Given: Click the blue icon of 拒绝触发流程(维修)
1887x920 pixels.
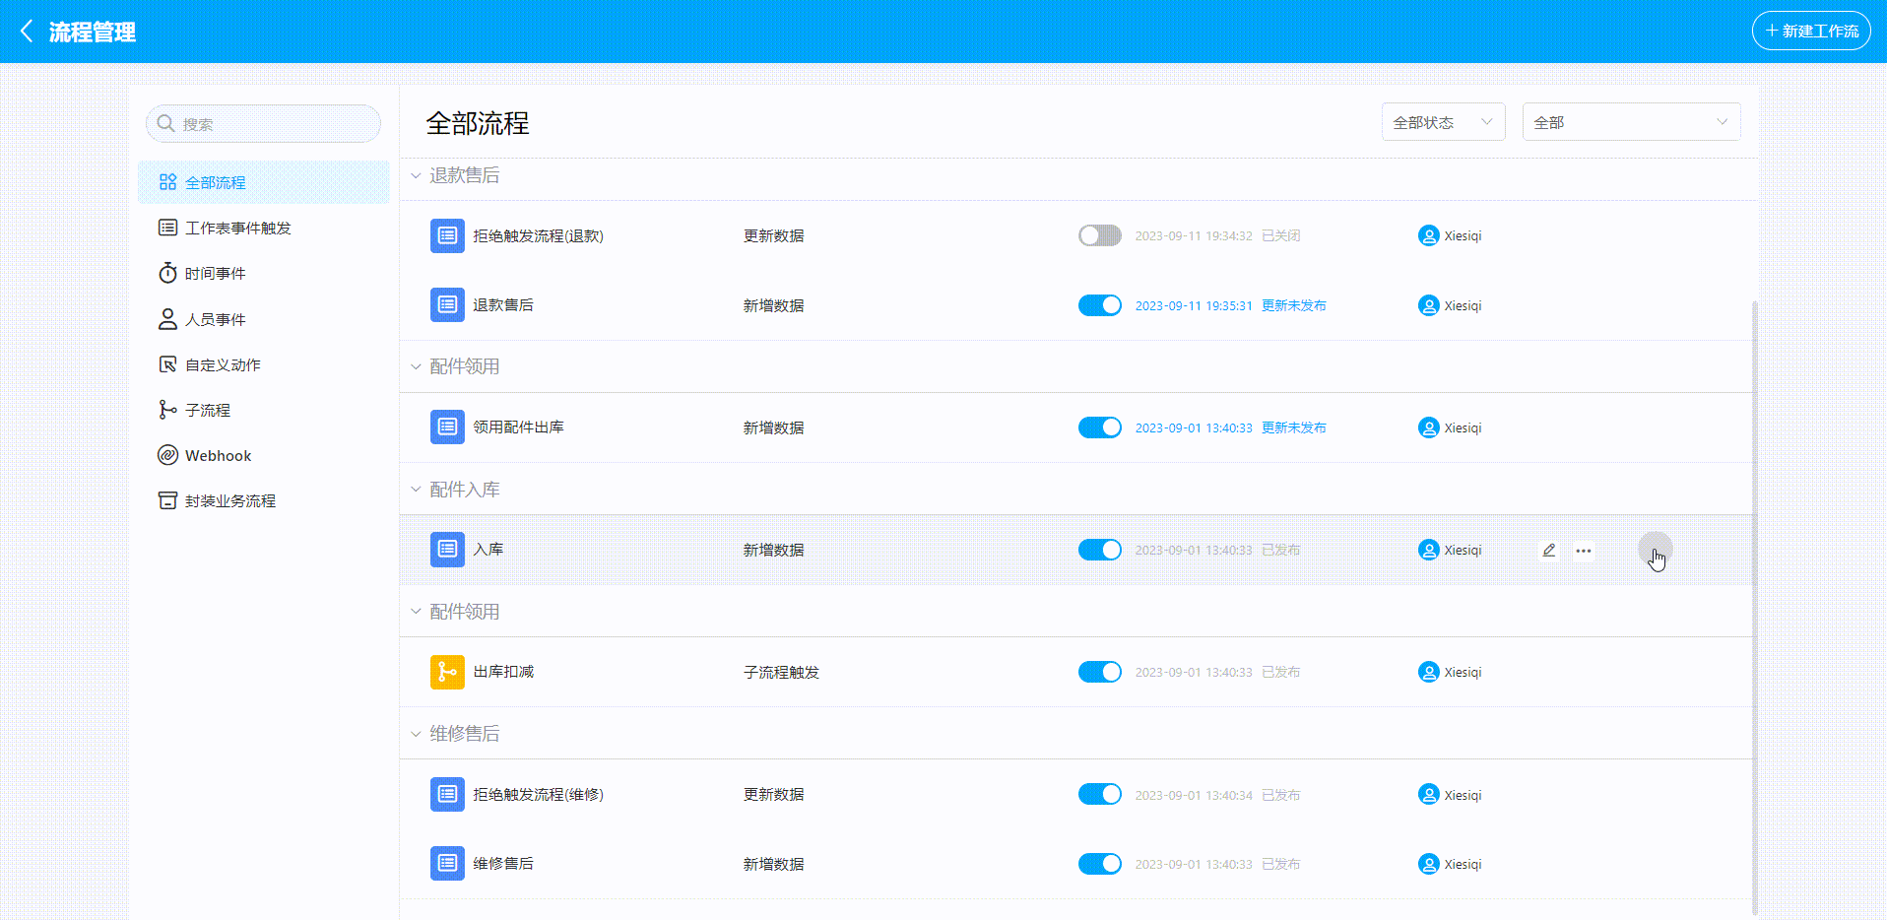Looking at the screenshot, I should point(447,794).
